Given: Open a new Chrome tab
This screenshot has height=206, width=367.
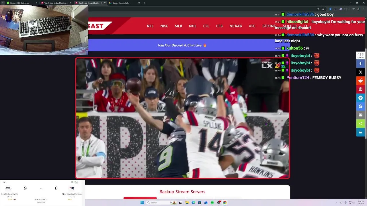Looking at the screenshot, I should click(144, 3).
